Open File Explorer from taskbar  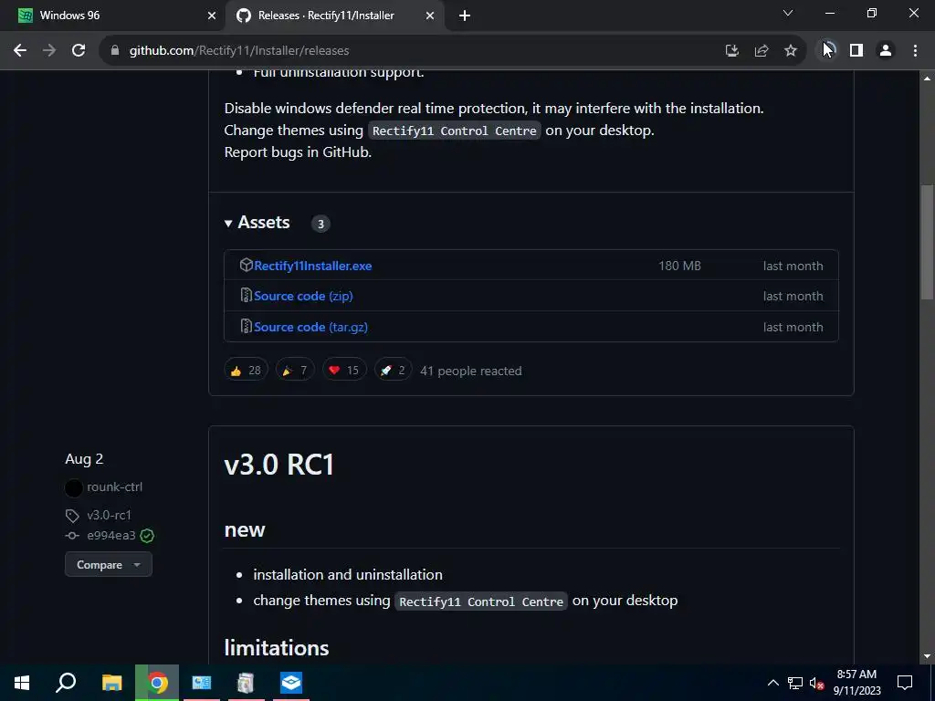tap(111, 683)
